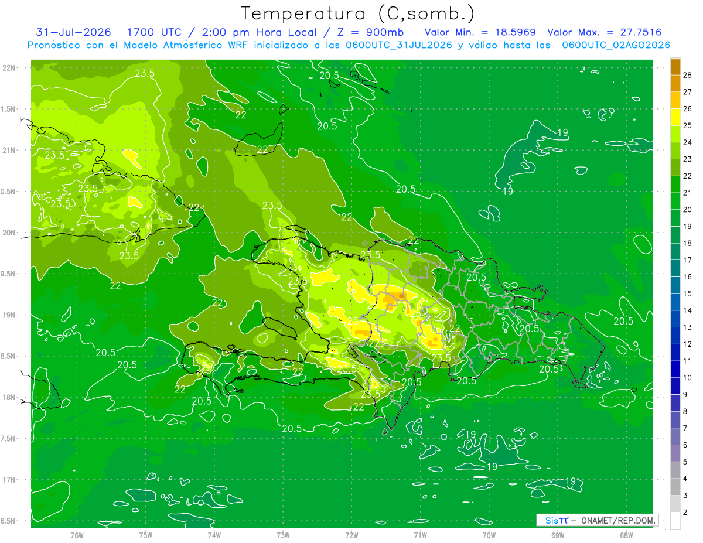Click the gray colorbar swatch between 3 and 4
The height and width of the screenshot is (543, 703).
tap(675, 487)
